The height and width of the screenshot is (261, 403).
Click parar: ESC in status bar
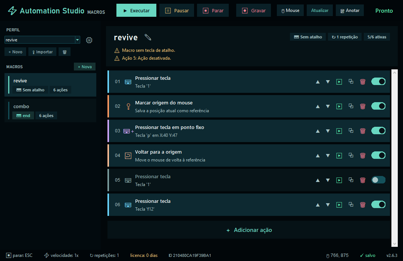click(x=19, y=255)
